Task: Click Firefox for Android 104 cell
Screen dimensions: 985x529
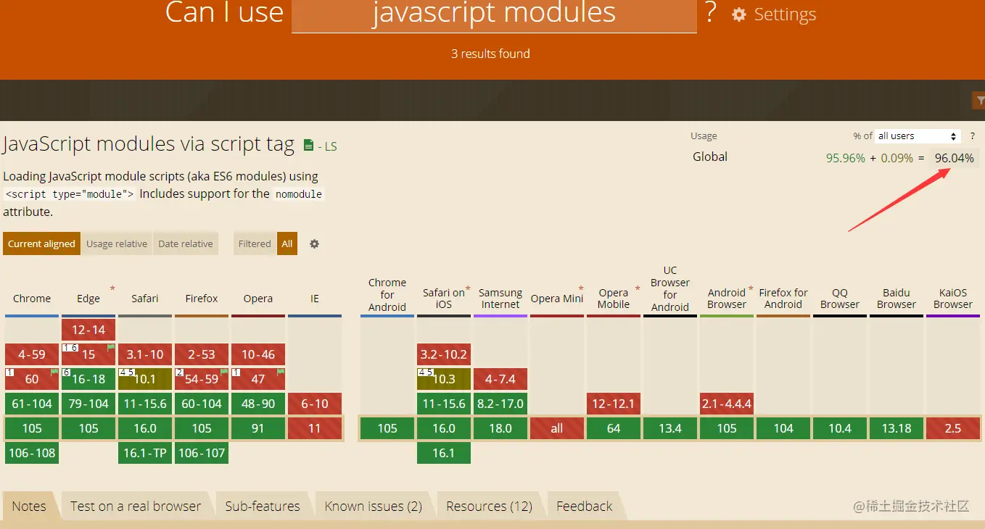Action: coord(783,428)
